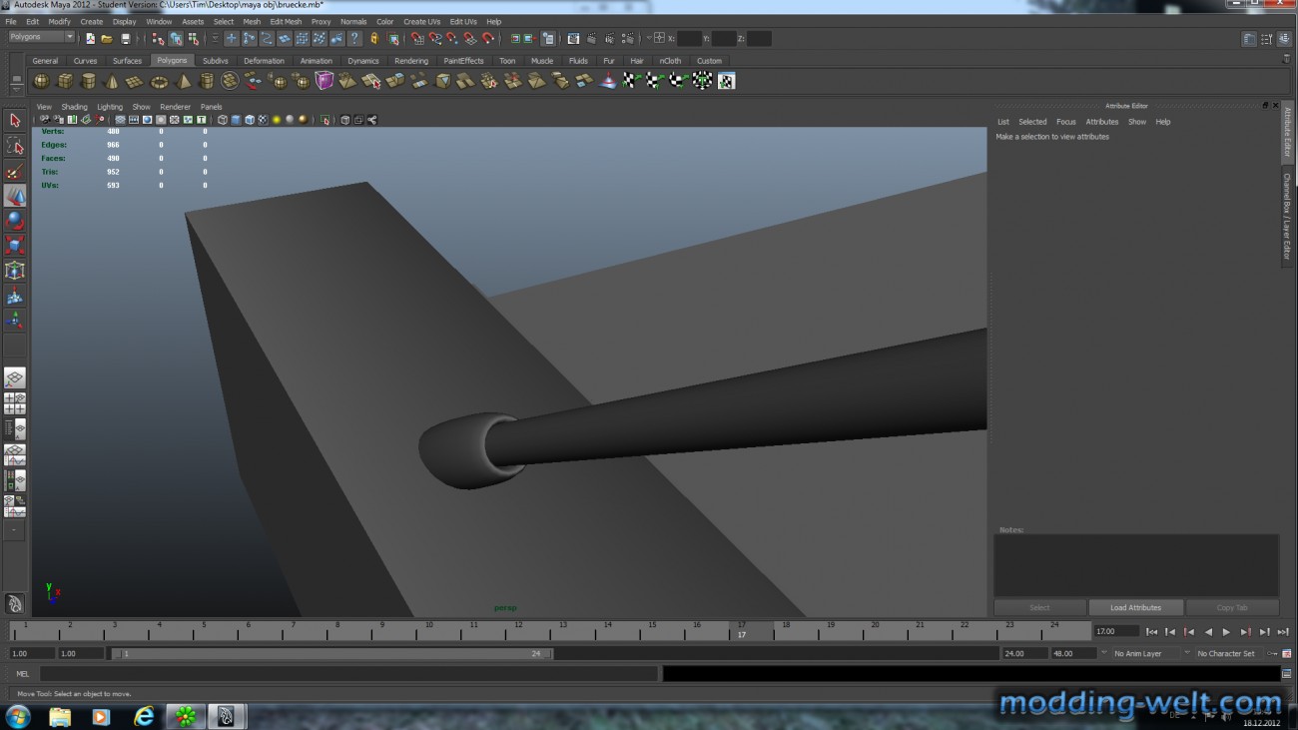Screen dimensions: 1298x730
Task: Create a polygon cube from the shelf
Action: pyautogui.click(x=65, y=81)
